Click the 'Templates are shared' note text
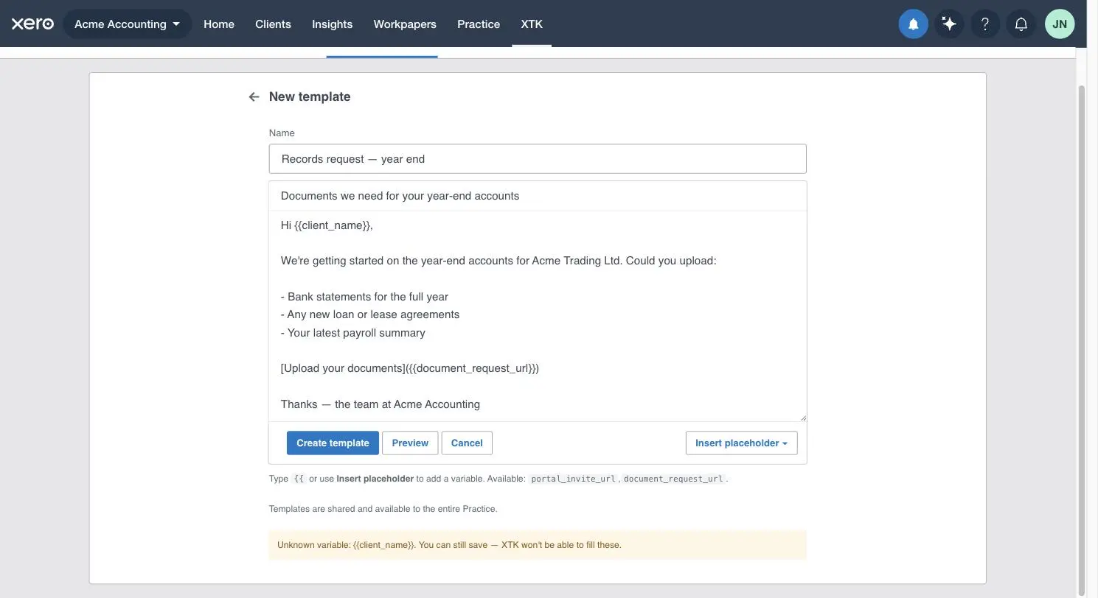This screenshot has height=598, width=1098. point(383,509)
